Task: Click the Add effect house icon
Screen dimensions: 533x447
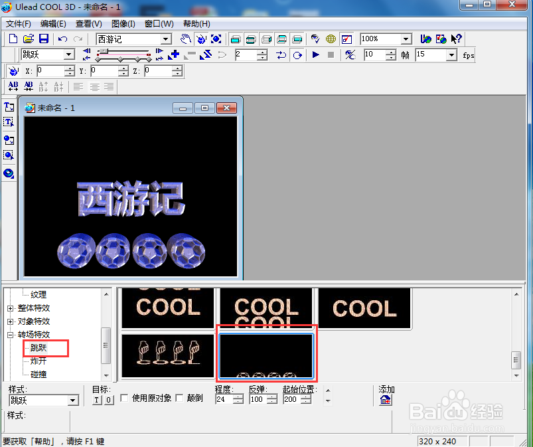Action: coord(385,400)
